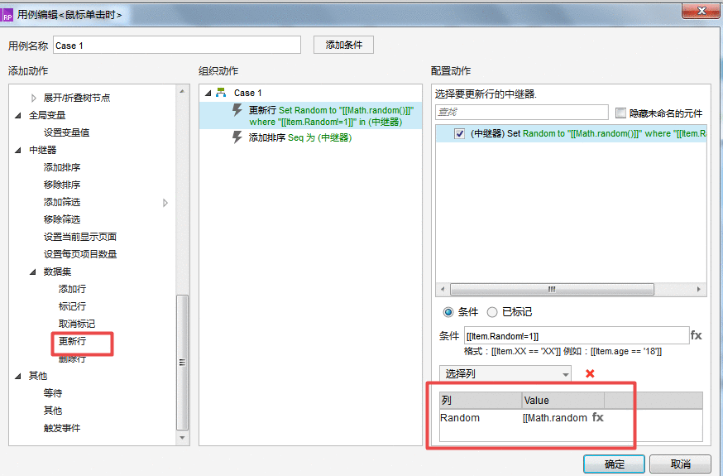Collapse the 中继器 group
This screenshot has width=723, height=476.
pyautogui.click(x=18, y=150)
